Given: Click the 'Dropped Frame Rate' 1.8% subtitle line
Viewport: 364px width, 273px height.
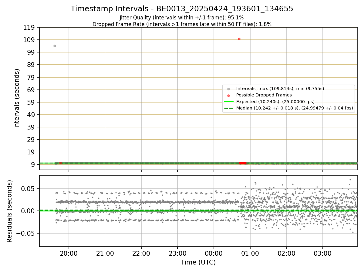Looking at the screenshot, I should pos(182,24).
